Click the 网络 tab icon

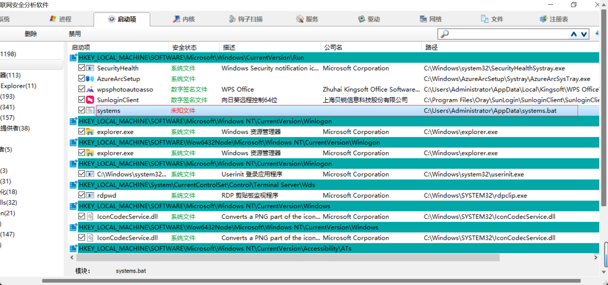pos(423,19)
